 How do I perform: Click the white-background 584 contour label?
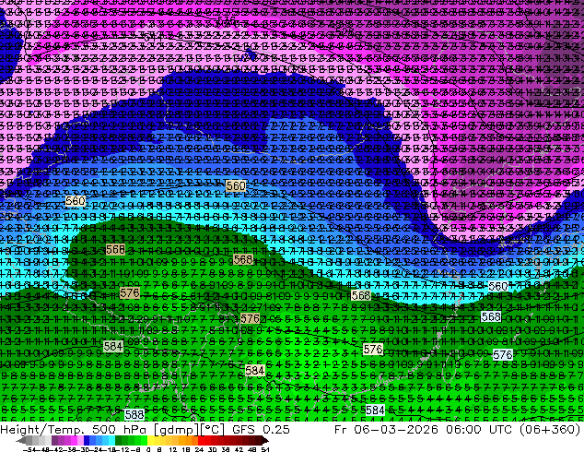(x=375, y=410)
